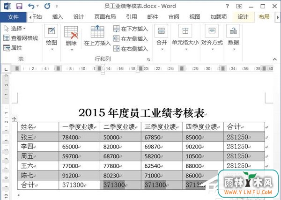Image resolution: width=281 pixels, height=200 pixels.
Task: Expand the 合并 dropdown arrow
Action: 162,49
